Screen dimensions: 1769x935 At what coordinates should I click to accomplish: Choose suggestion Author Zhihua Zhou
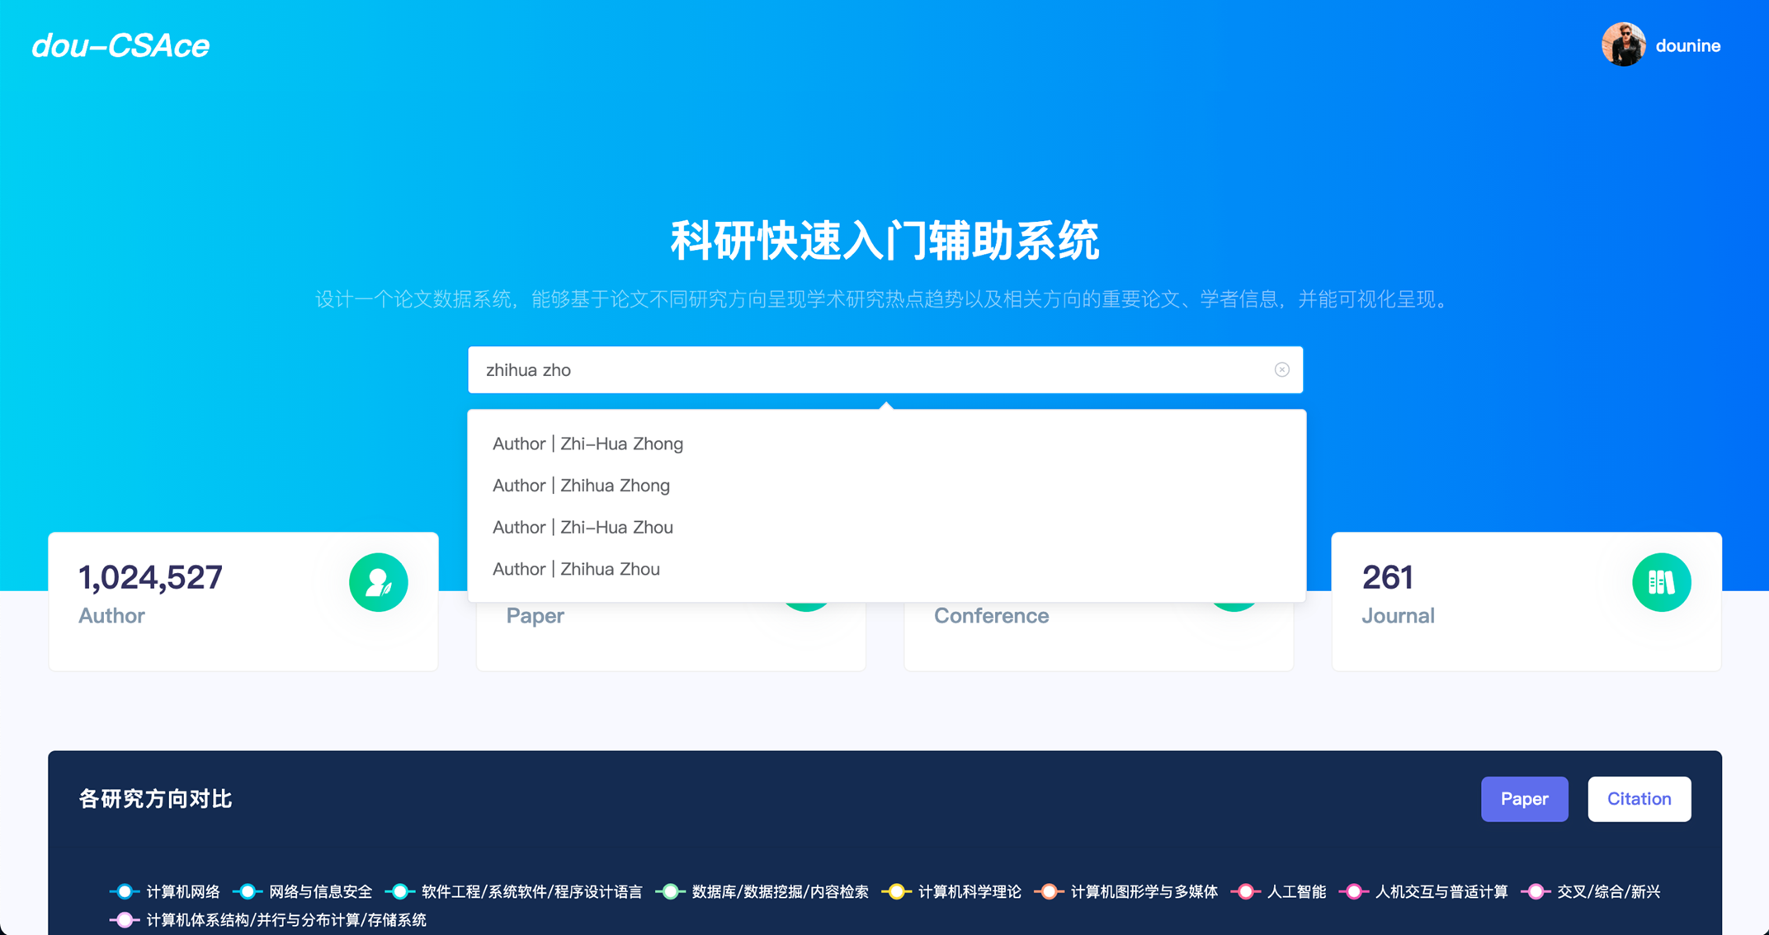576,569
